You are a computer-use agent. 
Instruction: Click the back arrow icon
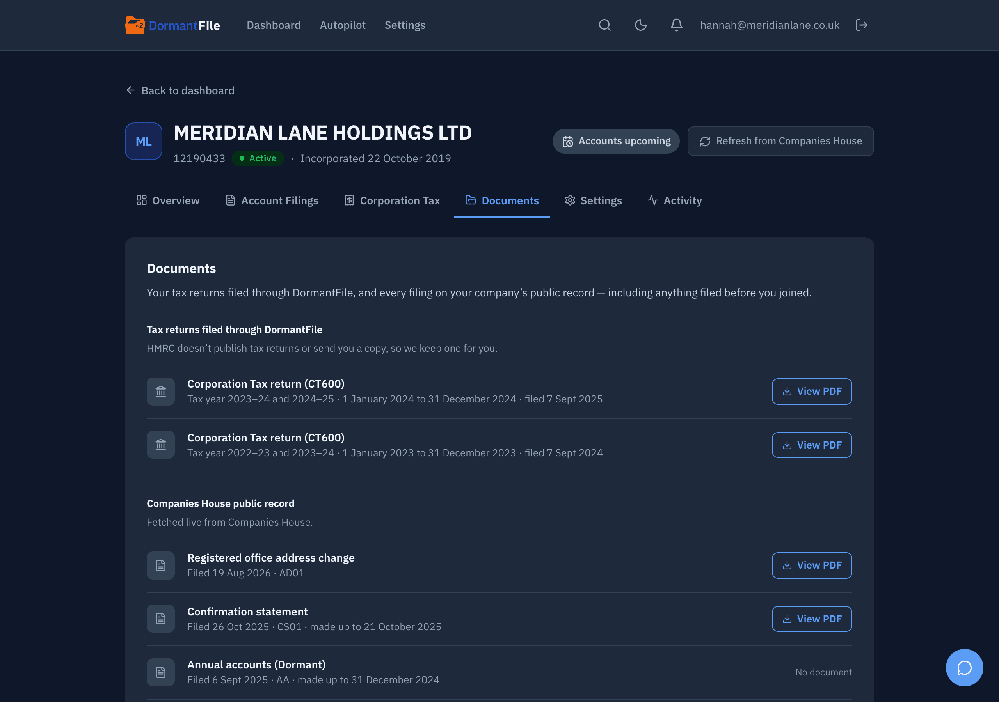coord(130,90)
